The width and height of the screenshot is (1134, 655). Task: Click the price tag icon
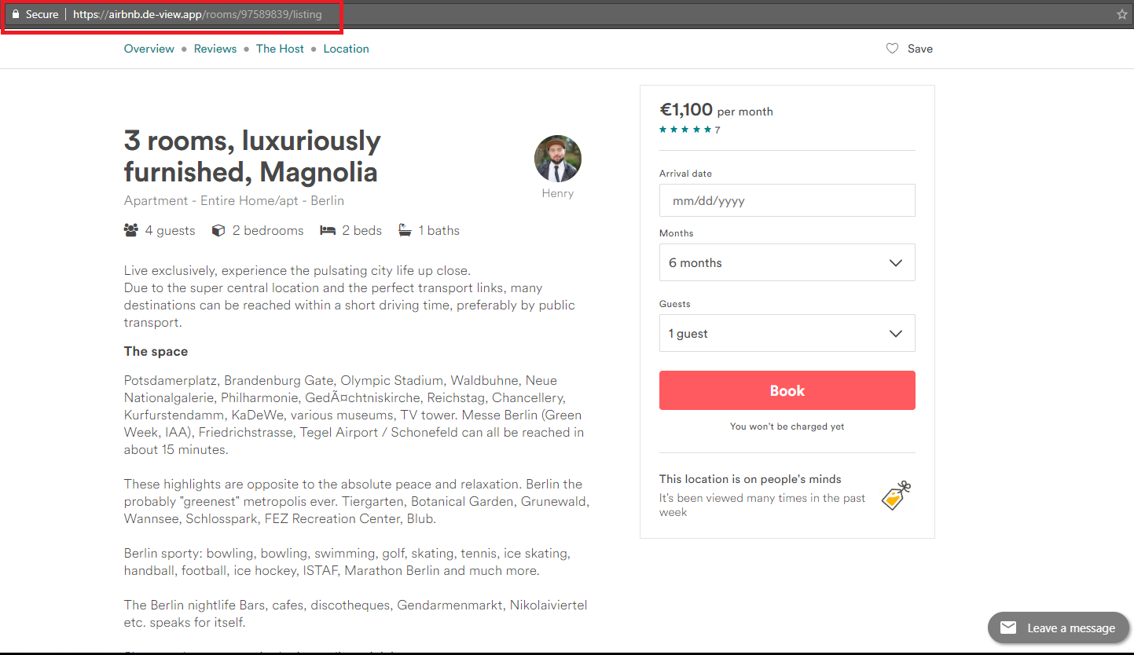pos(895,496)
